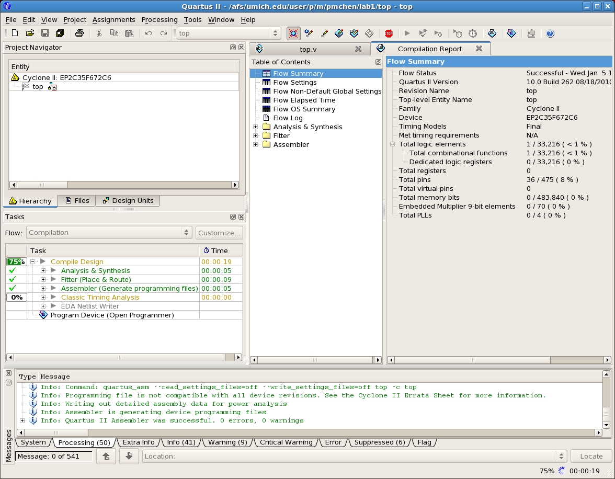615x479 pixels.
Task: Click the Cut scissors icon
Action: point(99,33)
